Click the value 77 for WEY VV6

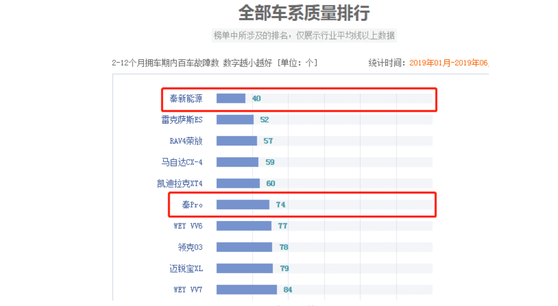pyautogui.click(x=283, y=226)
